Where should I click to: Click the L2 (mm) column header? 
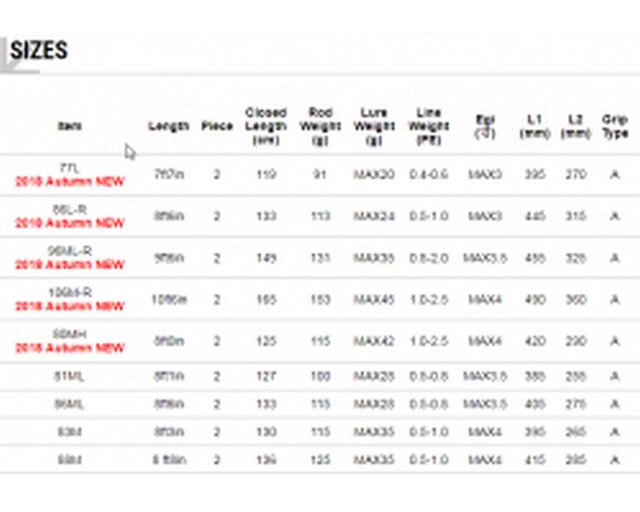pyautogui.click(x=575, y=126)
